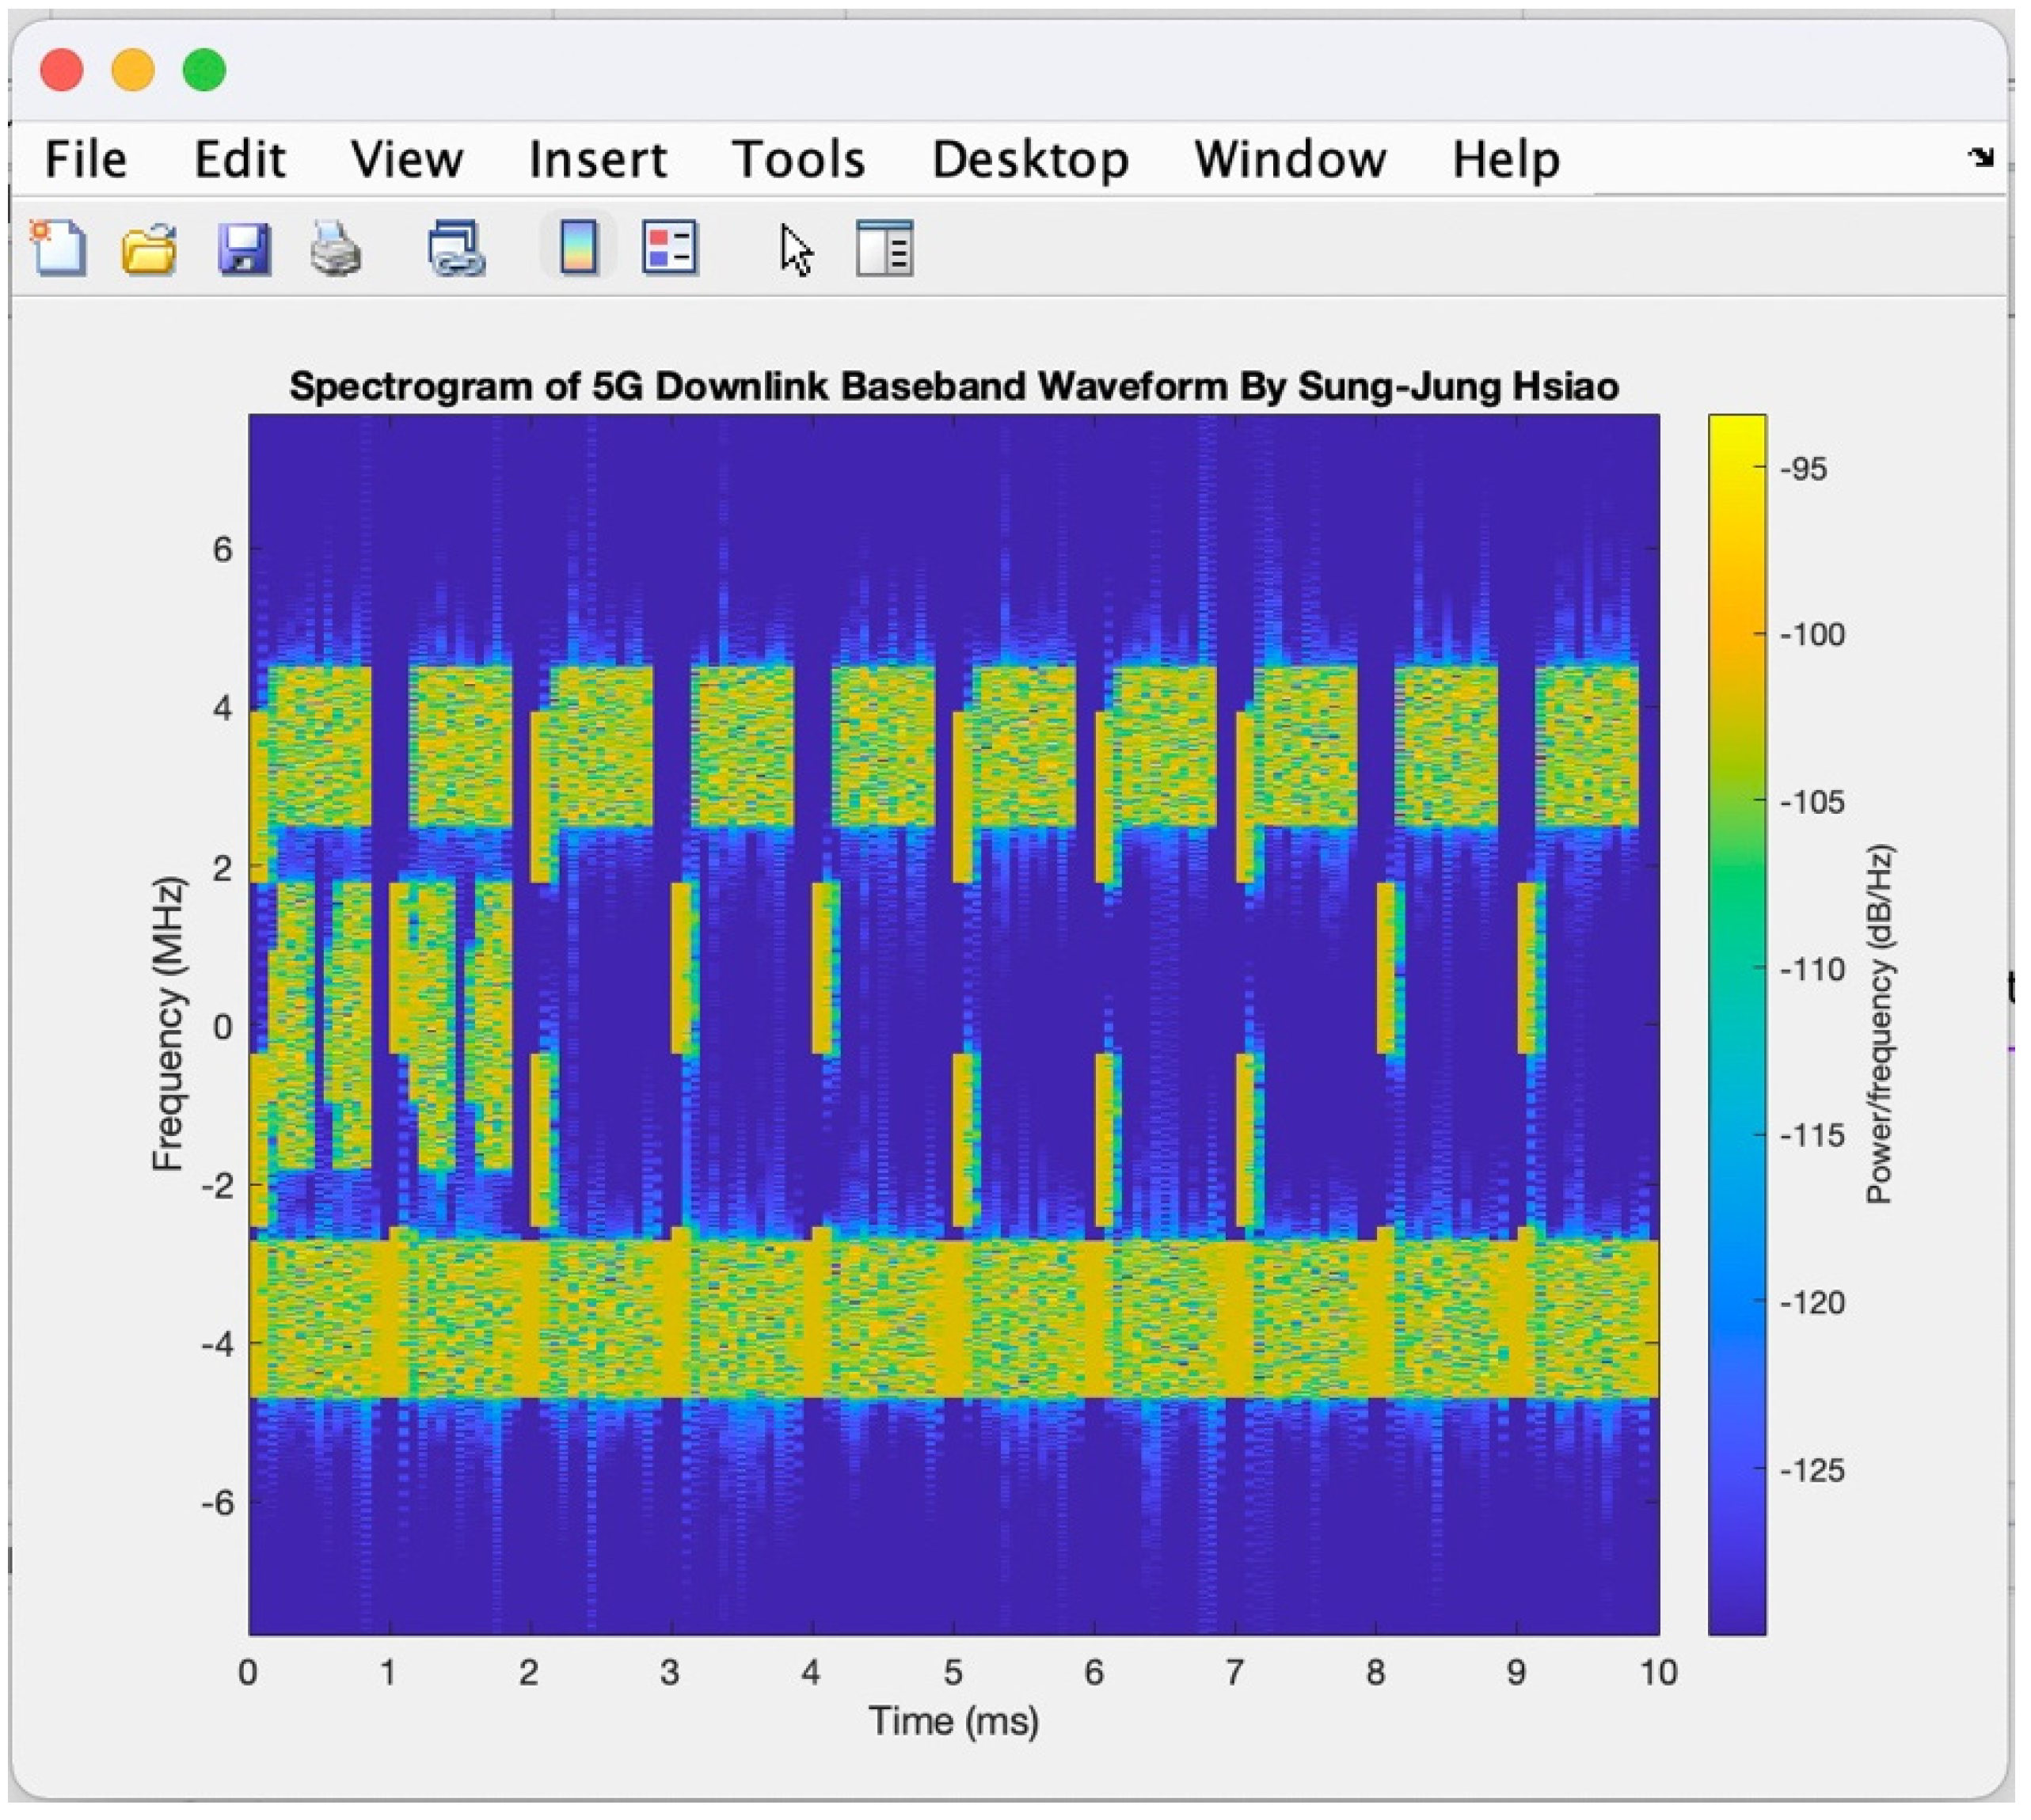Click the Print Figure icon
Screen dimensions: 2031x1820
click(335, 247)
